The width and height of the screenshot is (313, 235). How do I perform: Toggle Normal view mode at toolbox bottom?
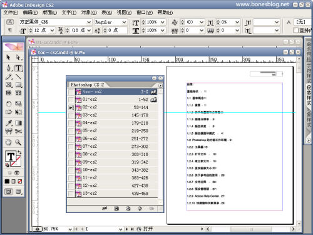click(8, 191)
